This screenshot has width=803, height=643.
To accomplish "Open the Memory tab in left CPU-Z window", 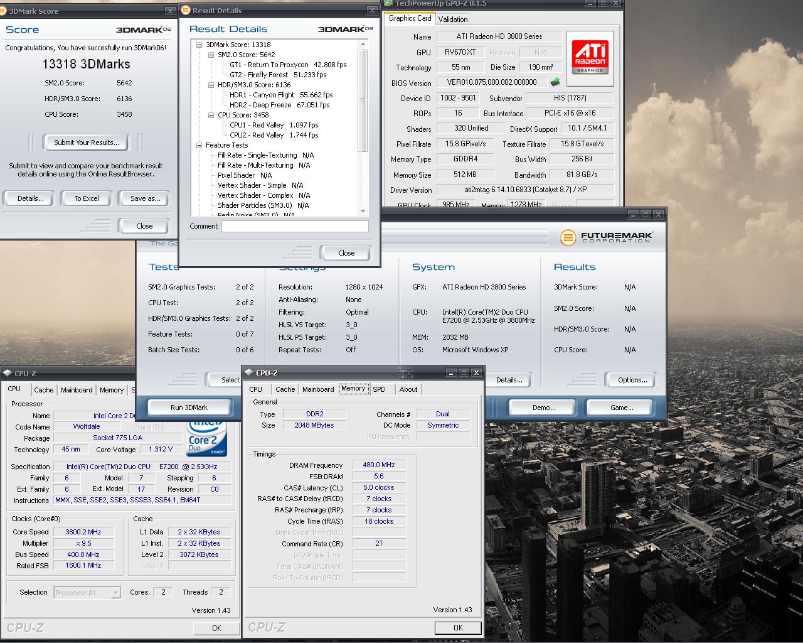I will pos(112,390).
